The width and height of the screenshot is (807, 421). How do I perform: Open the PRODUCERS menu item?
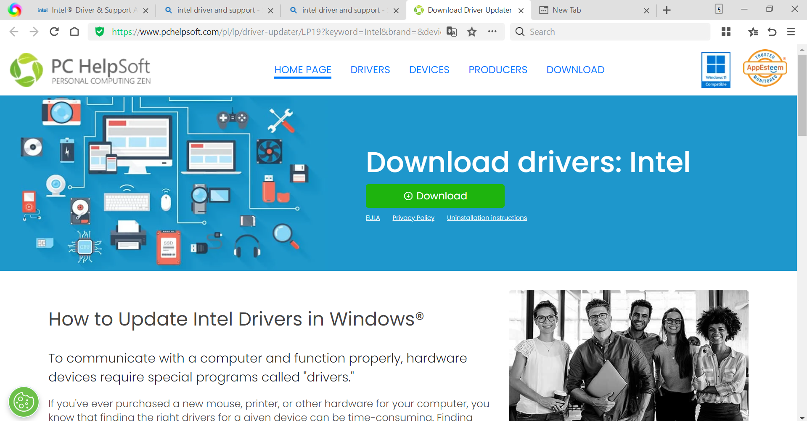pyautogui.click(x=498, y=70)
